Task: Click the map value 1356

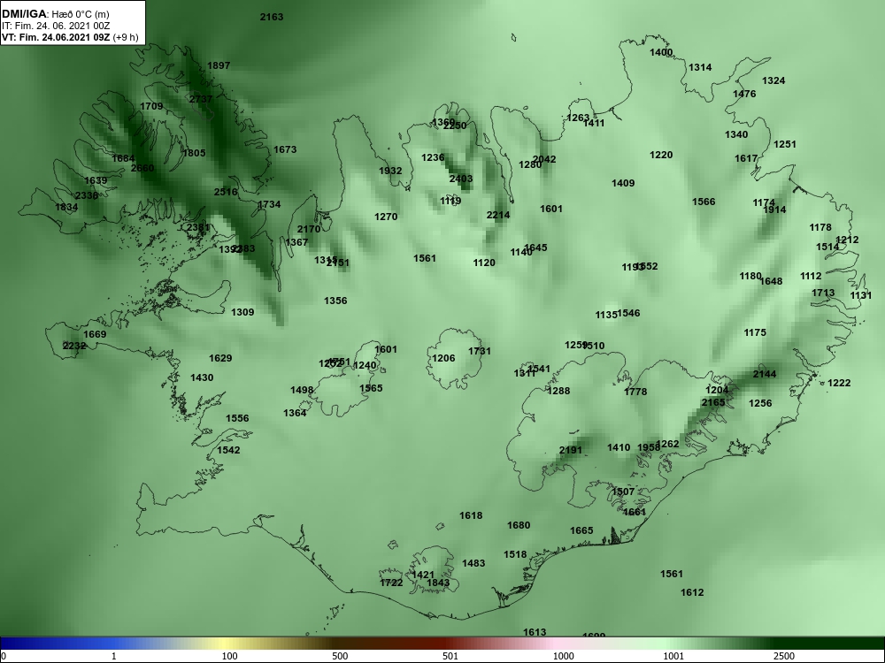Action: (x=335, y=301)
